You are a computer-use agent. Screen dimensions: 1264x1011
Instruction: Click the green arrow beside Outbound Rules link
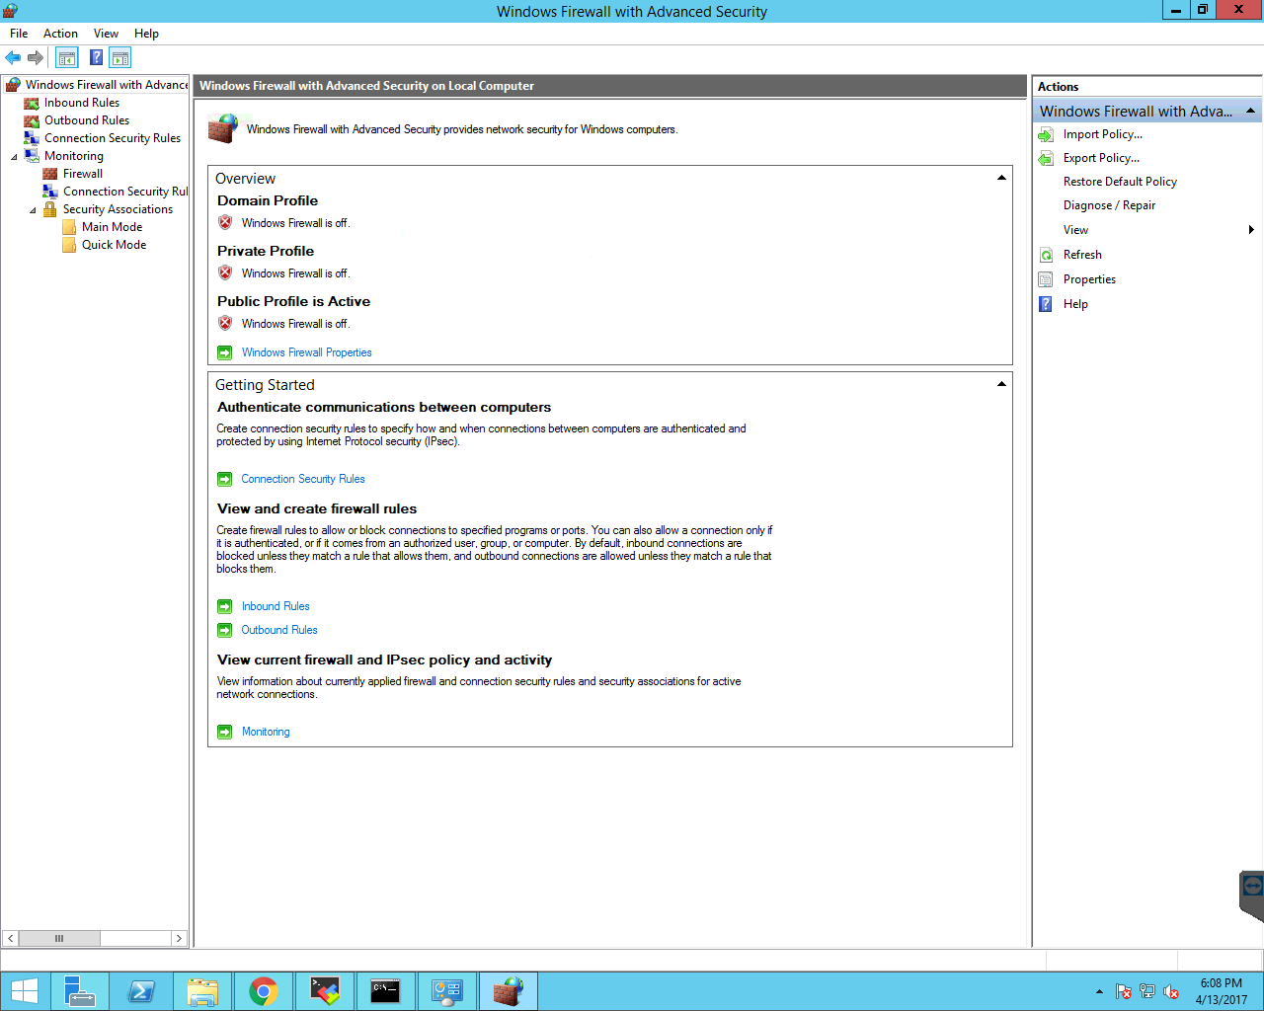(x=225, y=630)
